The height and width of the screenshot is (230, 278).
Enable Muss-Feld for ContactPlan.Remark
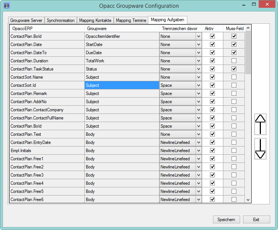point(234,93)
